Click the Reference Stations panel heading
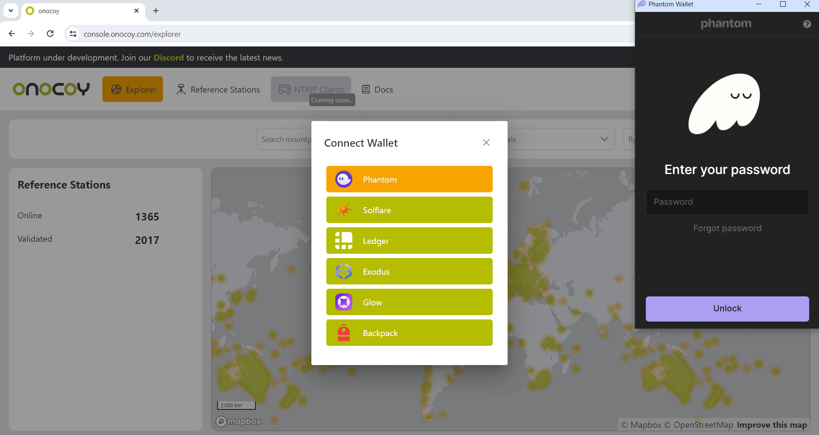This screenshot has height=435, width=819. [64, 185]
